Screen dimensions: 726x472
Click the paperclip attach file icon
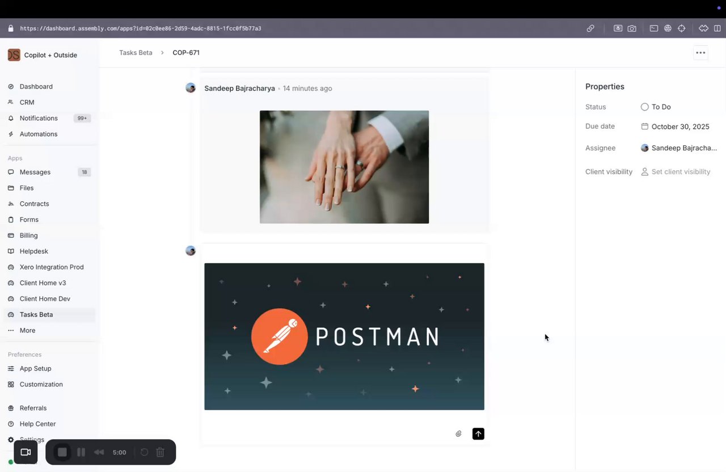click(x=459, y=434)
